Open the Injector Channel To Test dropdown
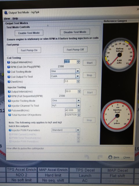Image resolution: width=139 pixels, height=186 pixels. tap(78, 105)
